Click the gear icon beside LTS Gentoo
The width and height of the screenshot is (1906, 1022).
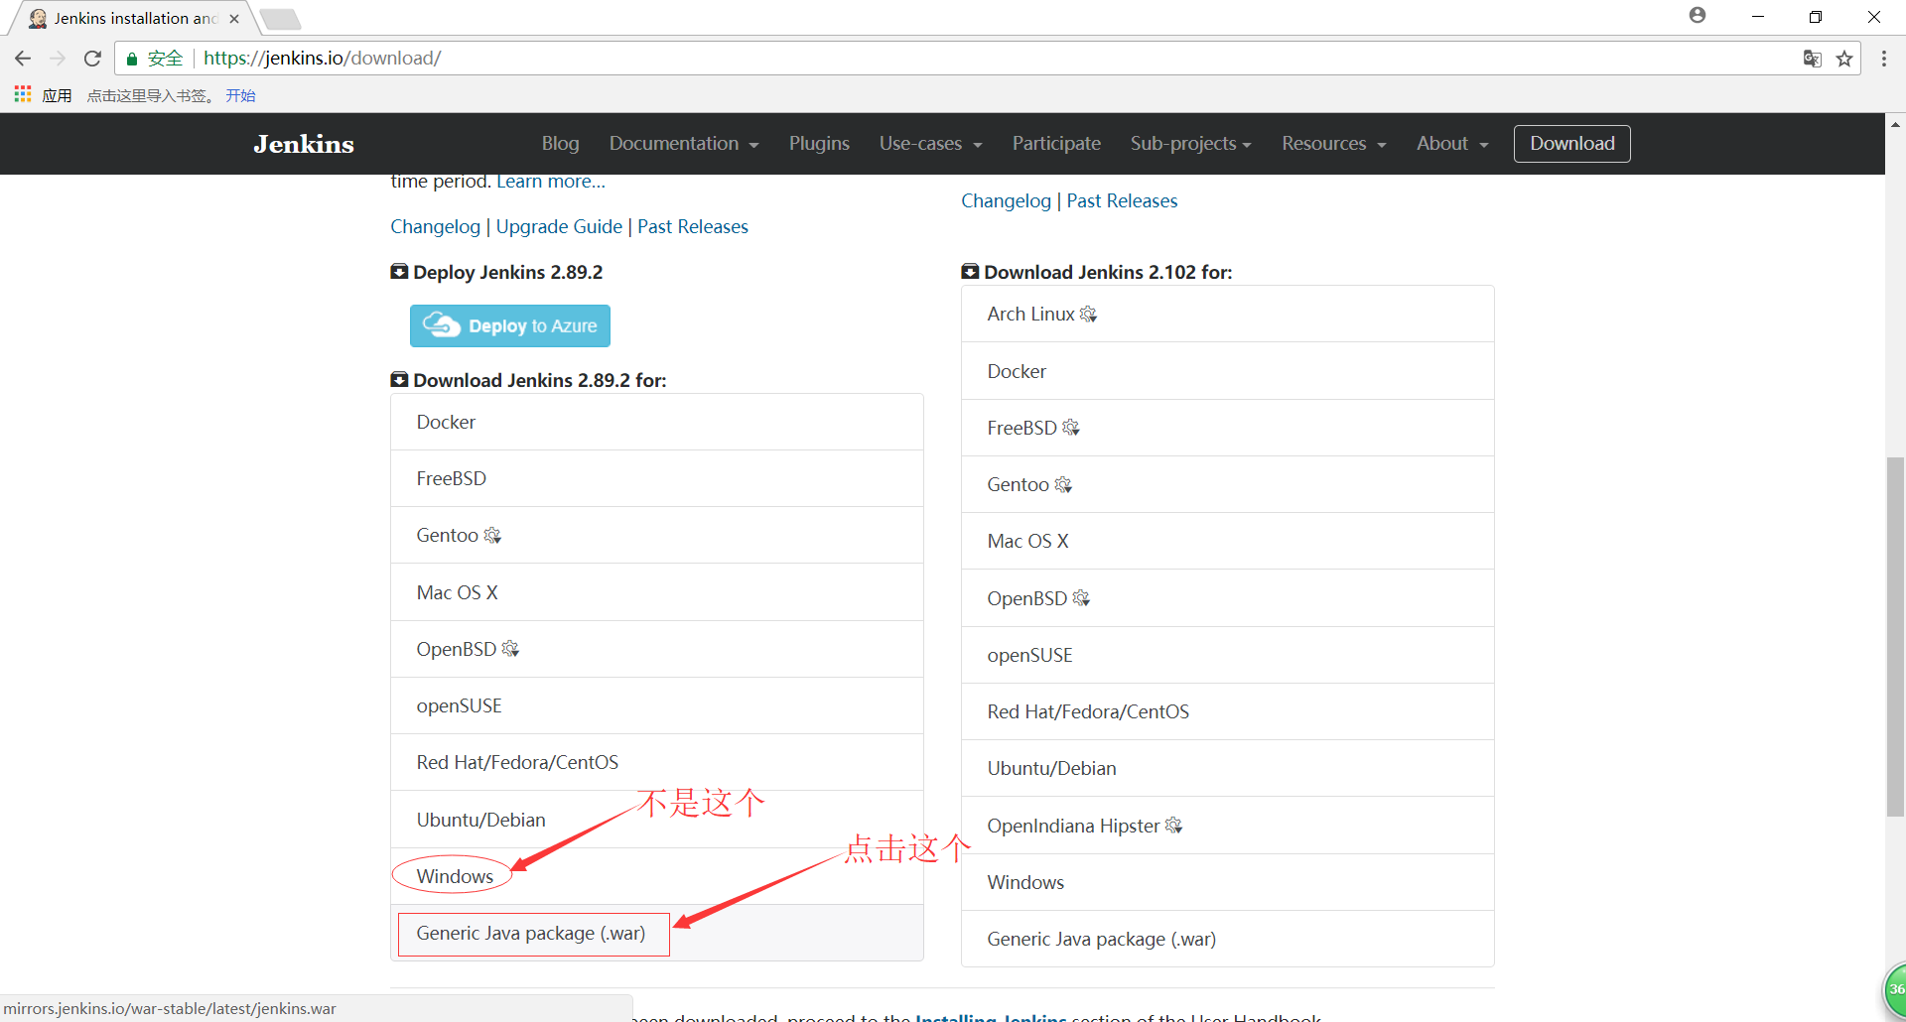(x=492, y=536)
